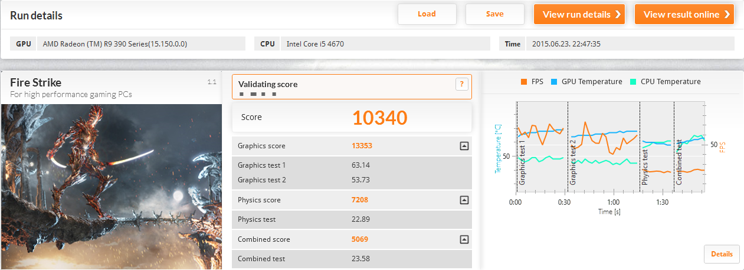Screen dimensions: 744x270
Task: Open the validating score help question mark
Action: (461, 84)
